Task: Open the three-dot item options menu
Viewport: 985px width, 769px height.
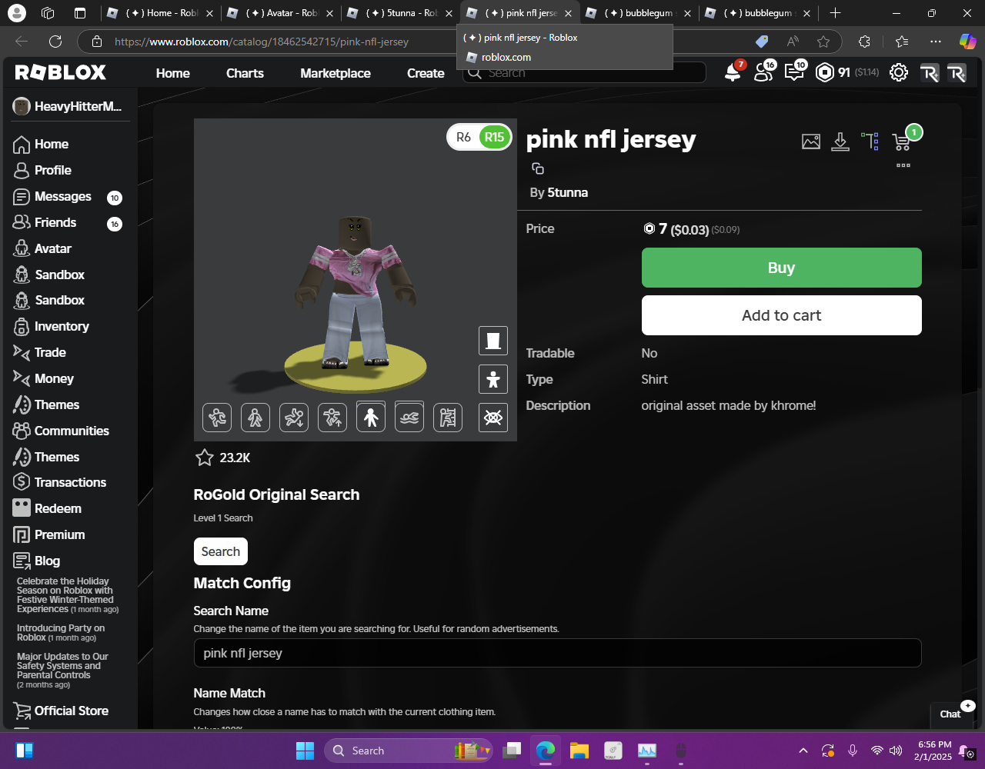Action: [x=903, y=165]
